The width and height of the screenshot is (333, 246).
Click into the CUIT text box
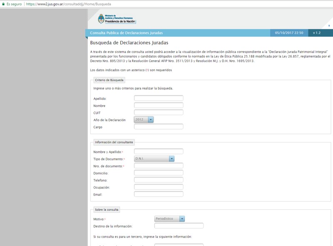(159, 112)
